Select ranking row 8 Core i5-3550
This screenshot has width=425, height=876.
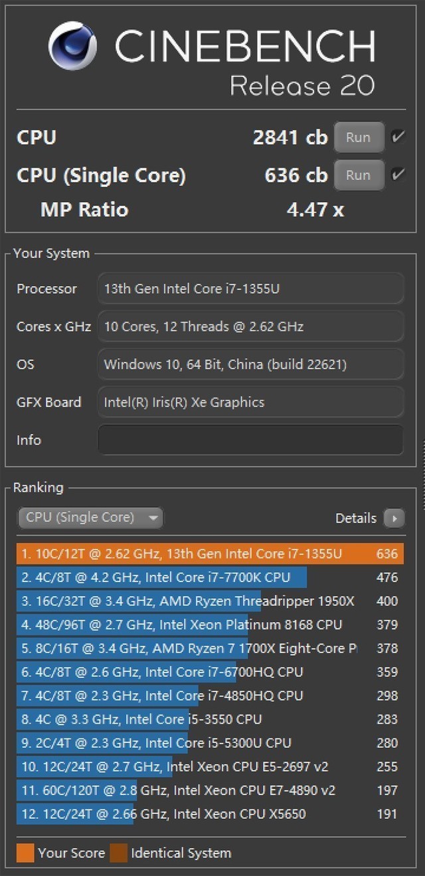click(210, 719)
